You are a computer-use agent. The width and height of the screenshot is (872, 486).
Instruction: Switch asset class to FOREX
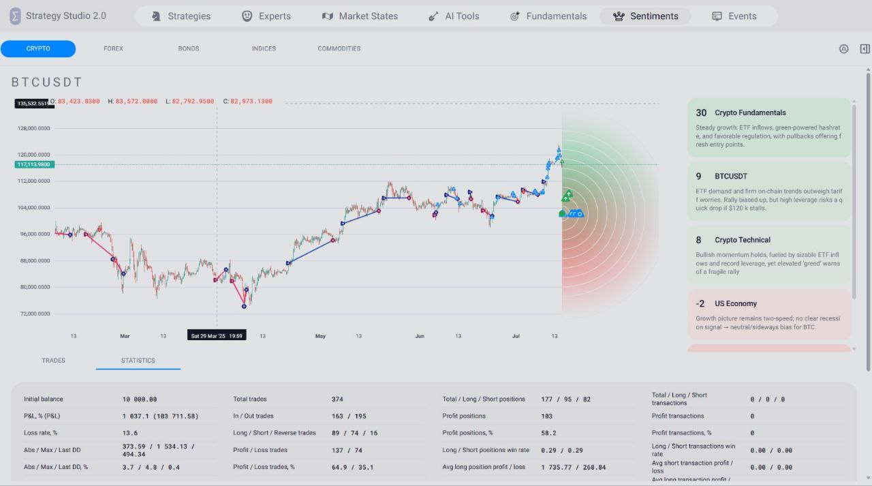pos(113,48)
